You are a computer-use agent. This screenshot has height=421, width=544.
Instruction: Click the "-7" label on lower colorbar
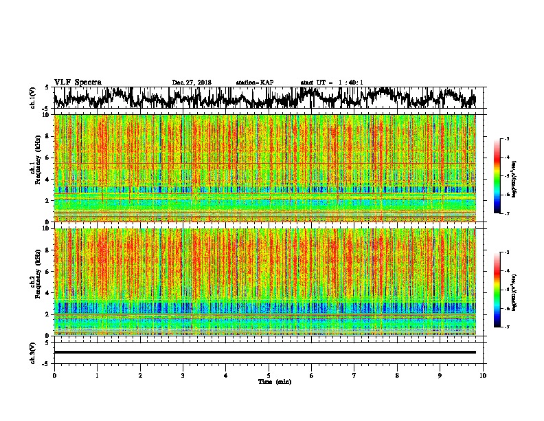(506, 327)
